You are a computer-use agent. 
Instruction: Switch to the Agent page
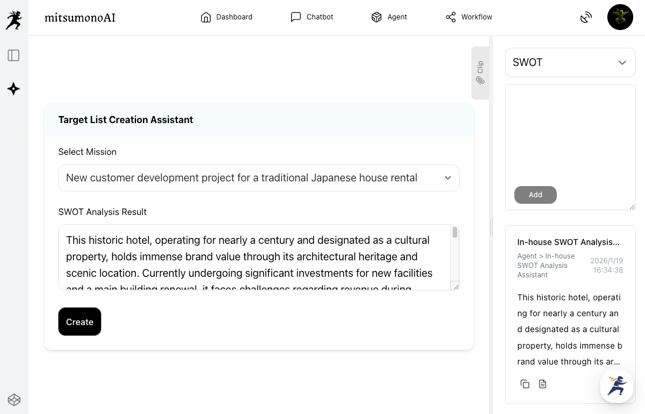click(389, 17)
